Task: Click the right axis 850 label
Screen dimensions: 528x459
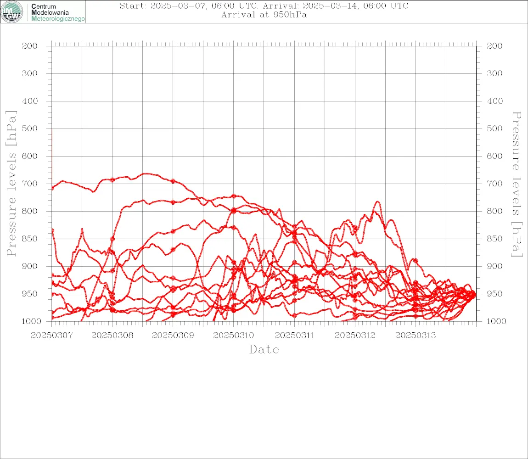Action: tap(494, 239)
